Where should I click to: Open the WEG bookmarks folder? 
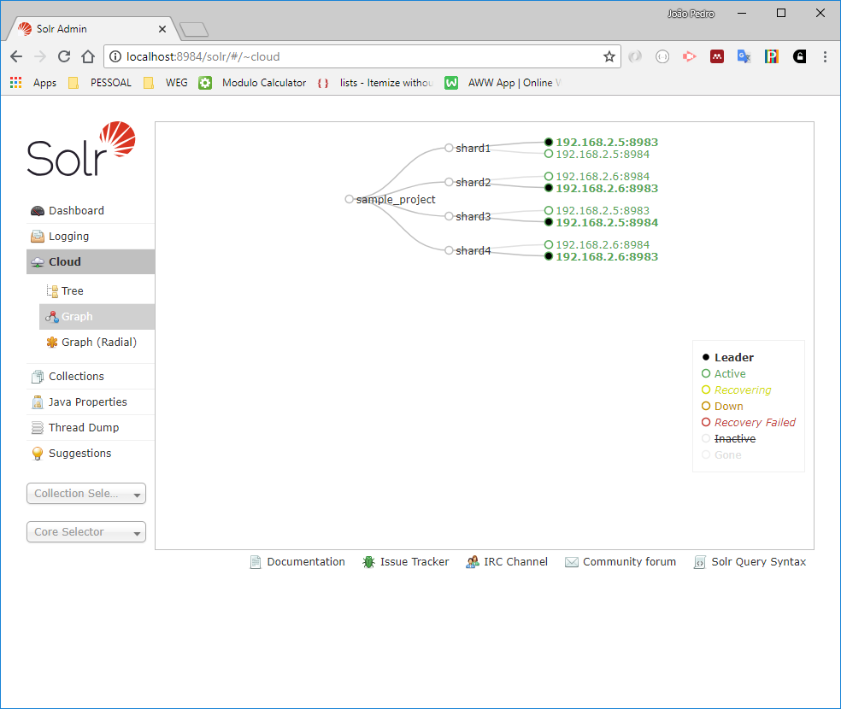(166, 83)
